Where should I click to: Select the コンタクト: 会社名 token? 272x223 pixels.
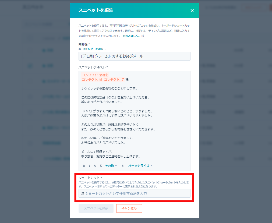click(95, 75)
